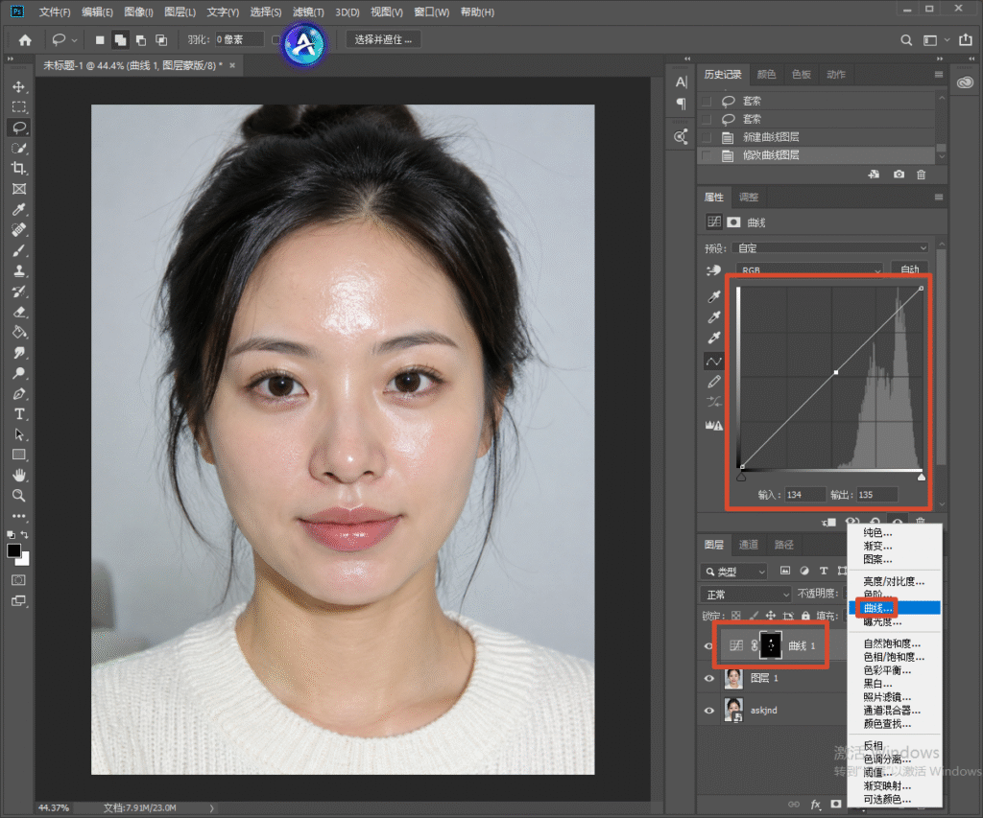This screenshot has height=818, width=983.
Task: Choose 亮度/对比度... from the adjustment menu
Action: 894,581
